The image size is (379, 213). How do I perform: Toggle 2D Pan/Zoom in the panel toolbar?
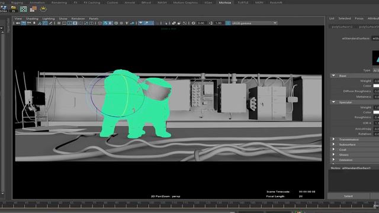(x=45, y=23)
